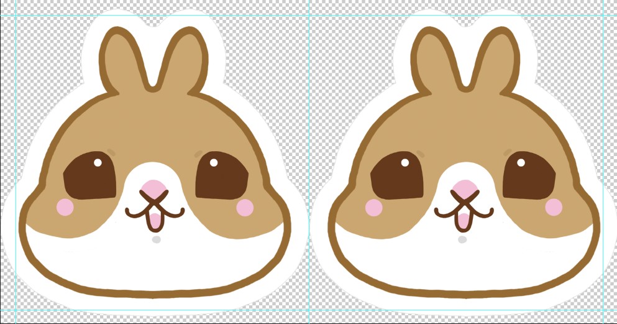Viewport: 617px width, 324px height.
Task: Click the gray chin dot on left bunny
Action: 156,239
